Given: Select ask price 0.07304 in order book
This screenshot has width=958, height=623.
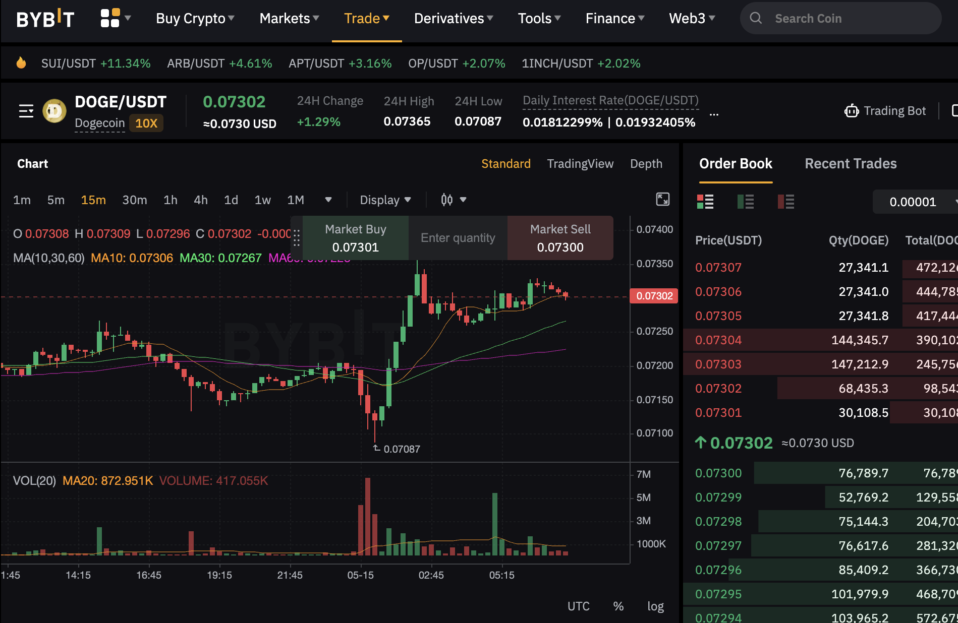Looking at the screenshot, I should (x=718, y=340).
